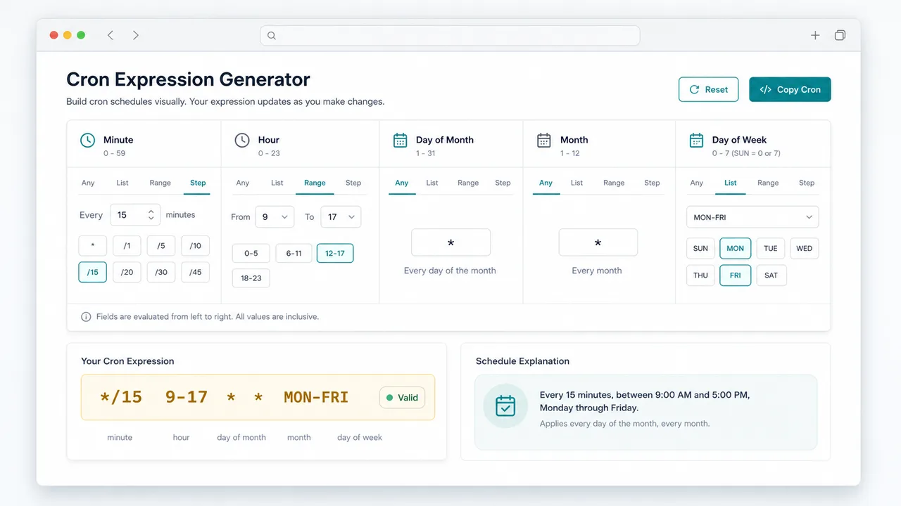
Task: Choose the /5 minute step preset
Action: click(161, 245)
